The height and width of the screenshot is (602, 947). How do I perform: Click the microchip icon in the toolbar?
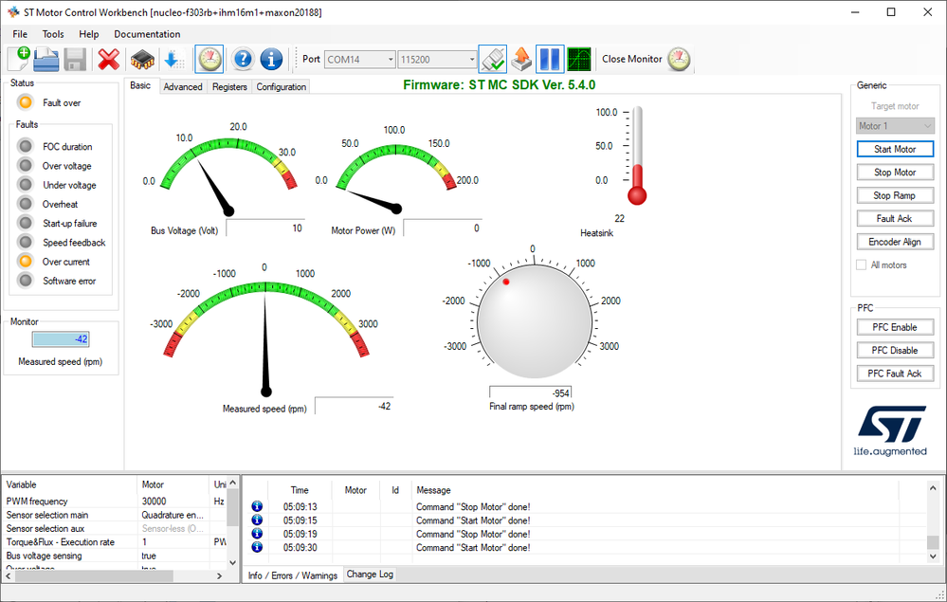(142, 59)
